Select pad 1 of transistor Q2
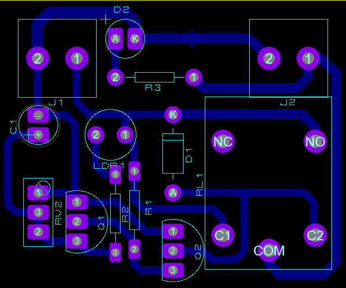The image size is (346, 288). [173, 231]
